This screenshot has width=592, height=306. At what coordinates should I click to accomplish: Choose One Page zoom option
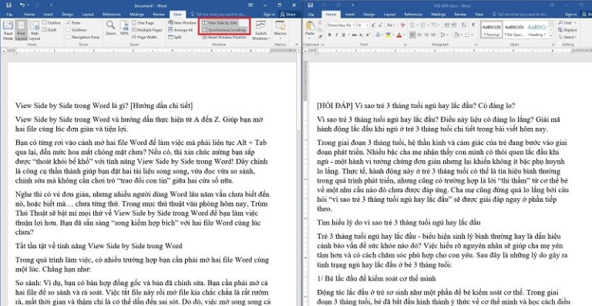143,22
